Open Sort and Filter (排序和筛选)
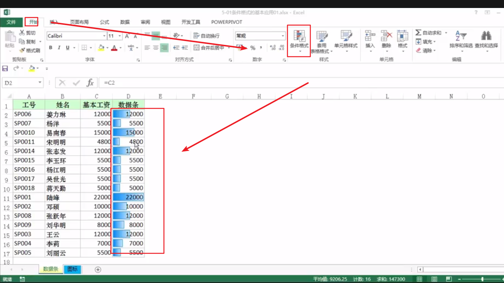Screen dimensions: 504x283 pyautogui.click(x=461, y=41)
